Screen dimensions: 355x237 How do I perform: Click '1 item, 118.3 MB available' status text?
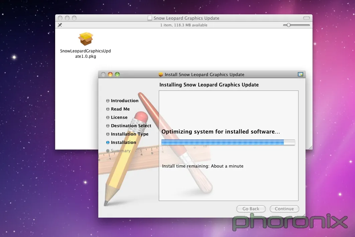(184, 25)
